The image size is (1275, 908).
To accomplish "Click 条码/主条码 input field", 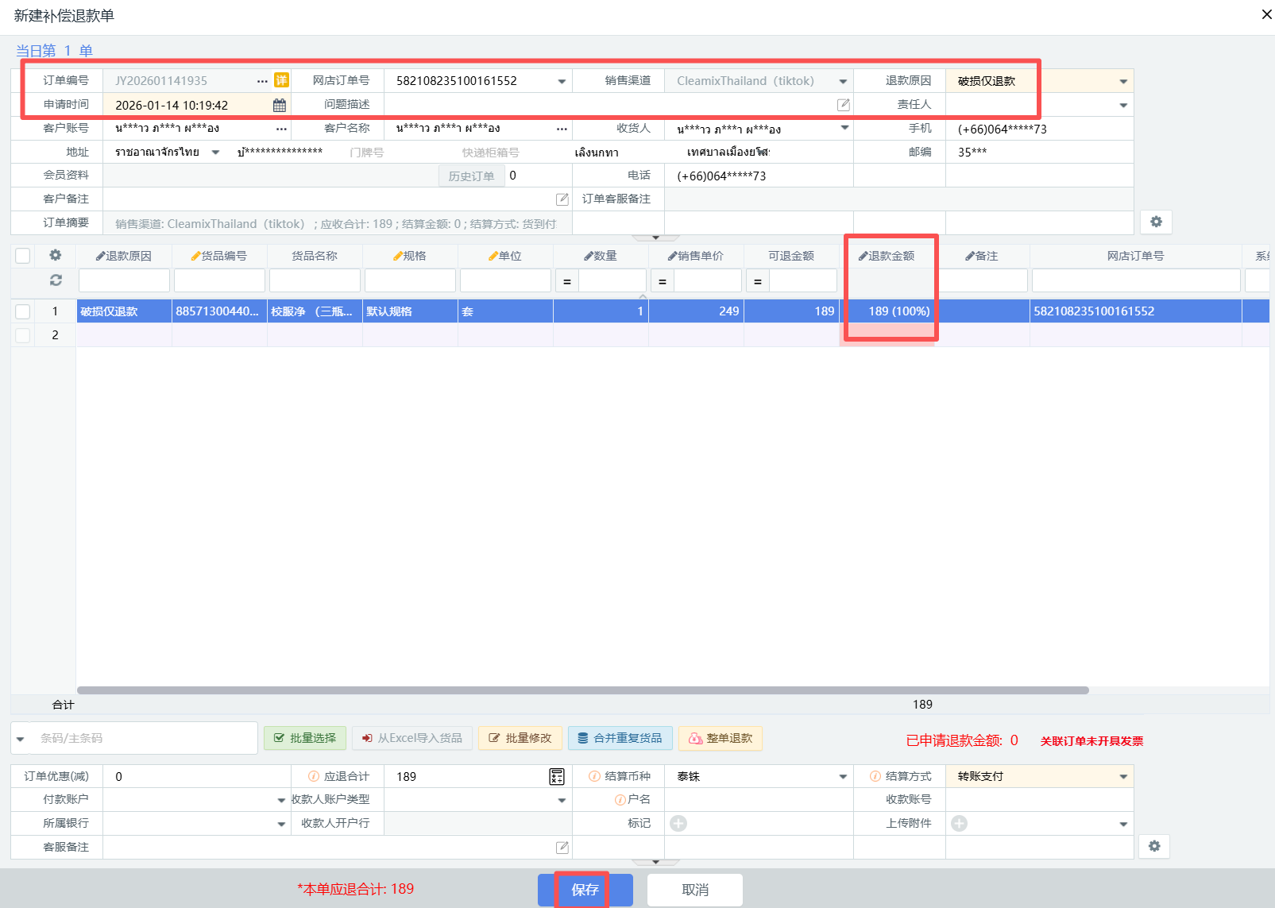I will [x=145, y=738].
